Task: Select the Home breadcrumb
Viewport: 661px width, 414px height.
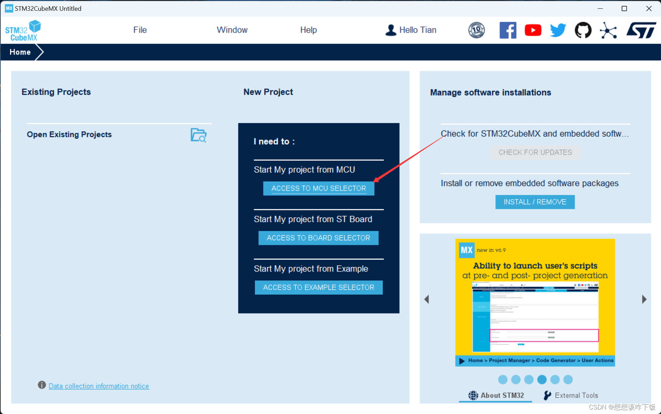Action: (x=20, y=52)
